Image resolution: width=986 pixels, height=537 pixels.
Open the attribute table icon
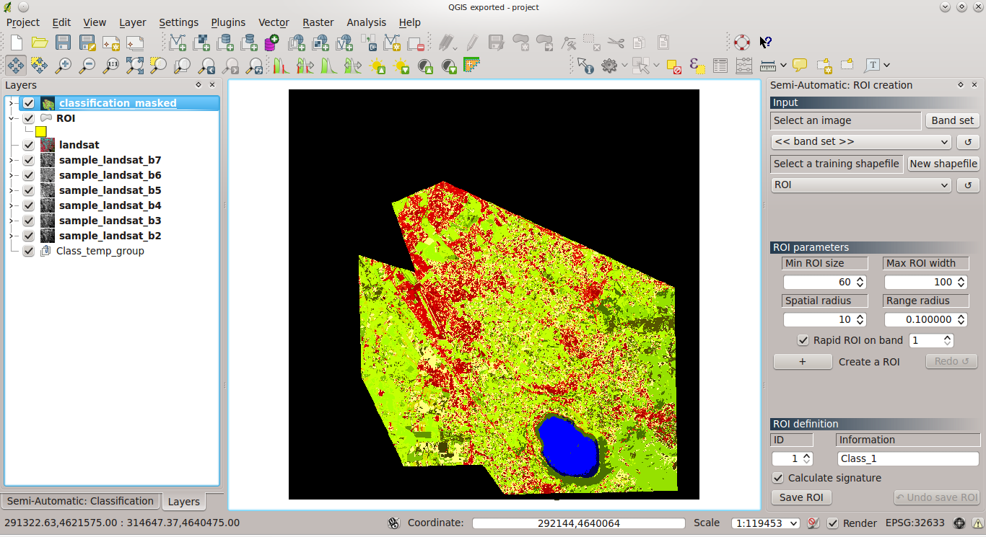tap(720, 66)
